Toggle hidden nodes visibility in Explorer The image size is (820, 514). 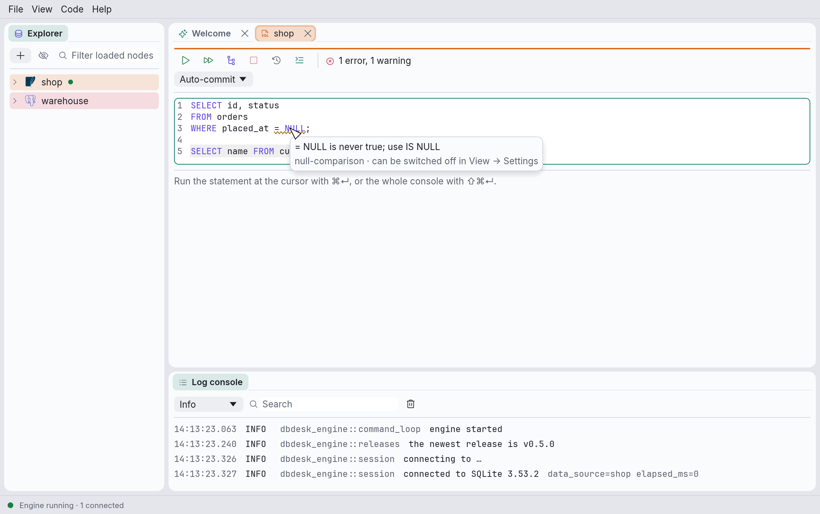[x=43, y=56]
